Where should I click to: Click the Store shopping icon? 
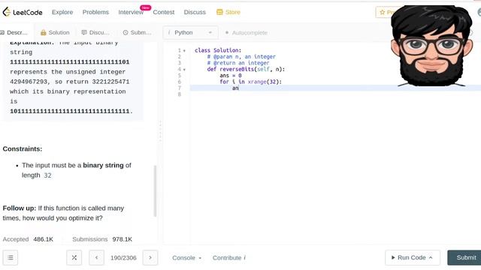pyautogui.click(x=219, y=12)
